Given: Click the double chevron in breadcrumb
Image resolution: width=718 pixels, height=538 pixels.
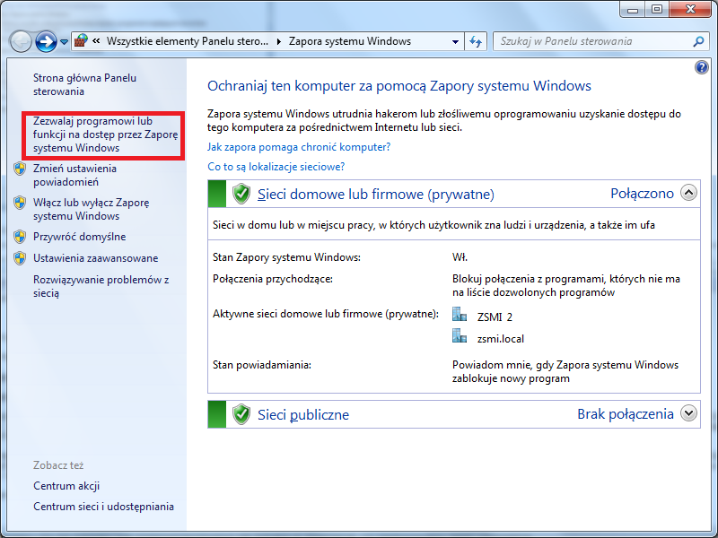Looking at the screenshot, I should click(x=96, y=41).
